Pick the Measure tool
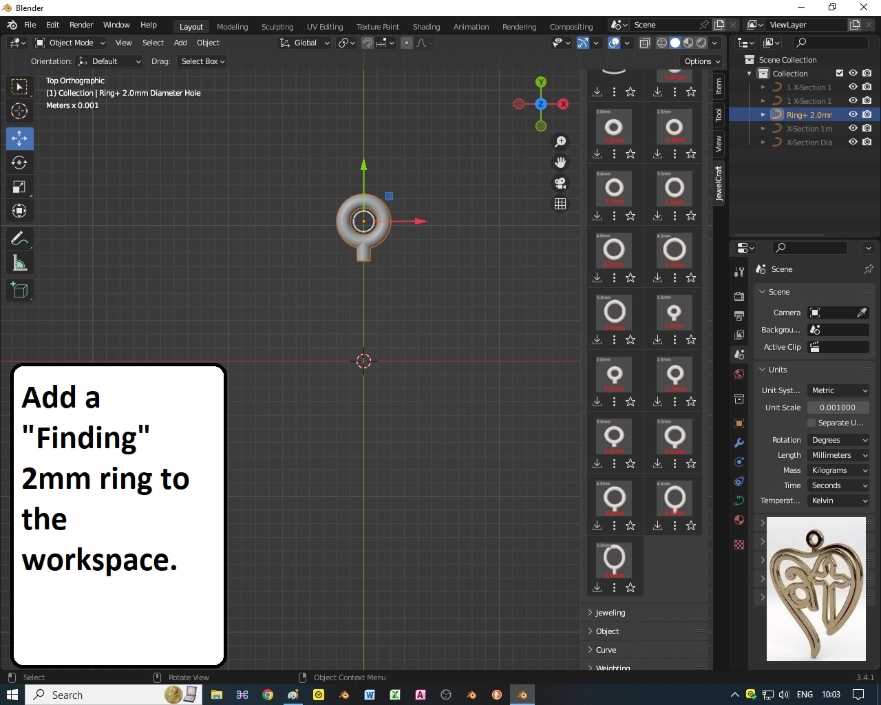The height and width of the screenshot is (705, 881). click(x=19, y=264)
